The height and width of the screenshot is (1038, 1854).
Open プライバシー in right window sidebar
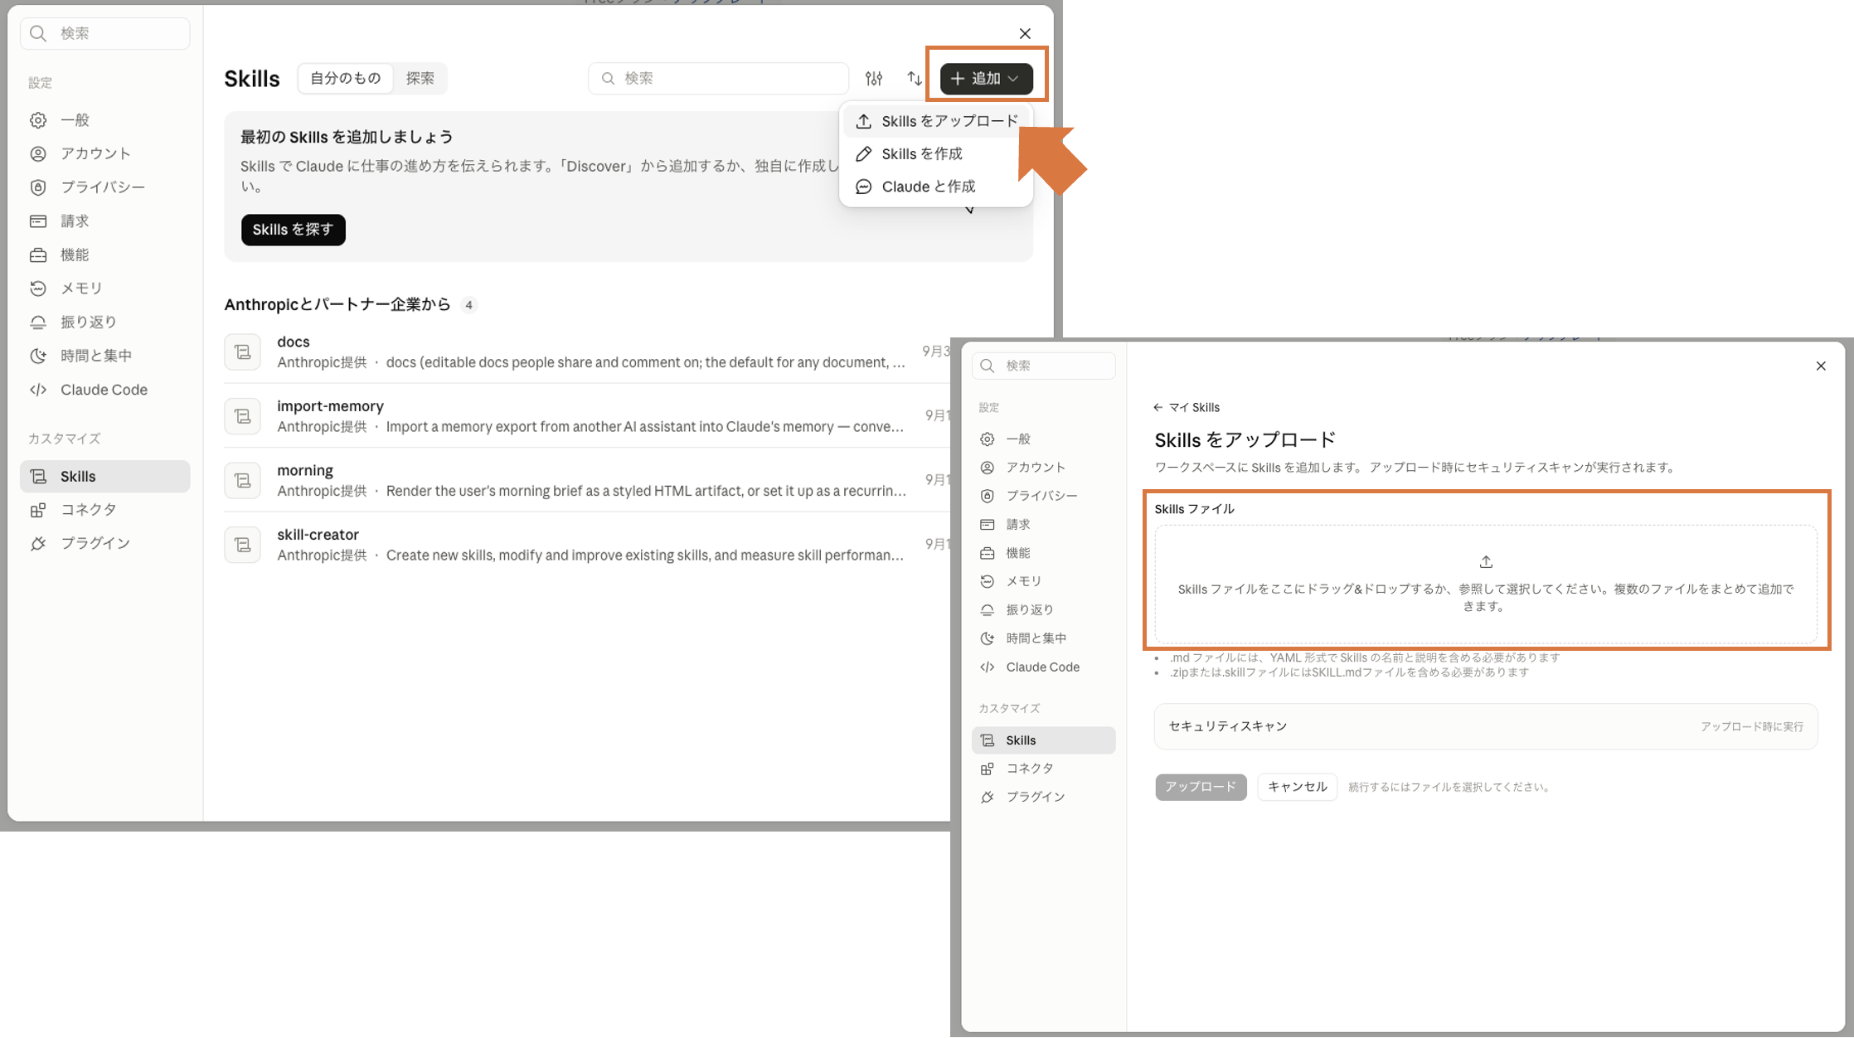coord(1043,496)
